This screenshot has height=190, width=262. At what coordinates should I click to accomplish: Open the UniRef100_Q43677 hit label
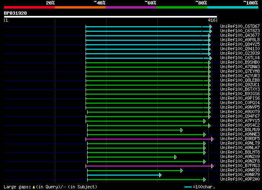240,36
